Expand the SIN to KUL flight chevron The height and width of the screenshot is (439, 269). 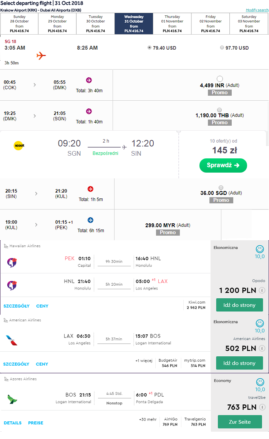click(x=36, y=193)
